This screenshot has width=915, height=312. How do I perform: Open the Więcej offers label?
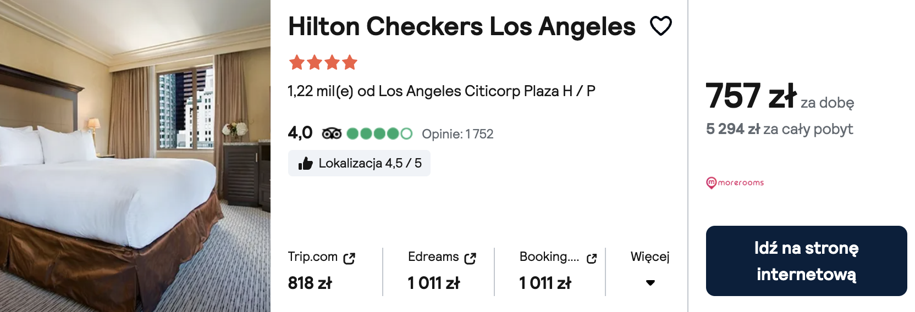650,257
